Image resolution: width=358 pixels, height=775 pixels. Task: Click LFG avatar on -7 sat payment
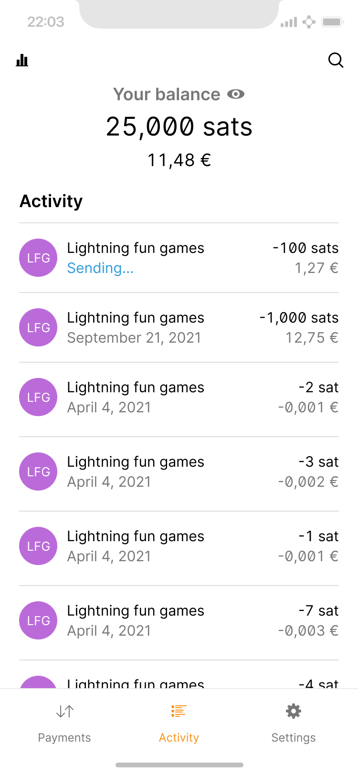tap(38, 620)
